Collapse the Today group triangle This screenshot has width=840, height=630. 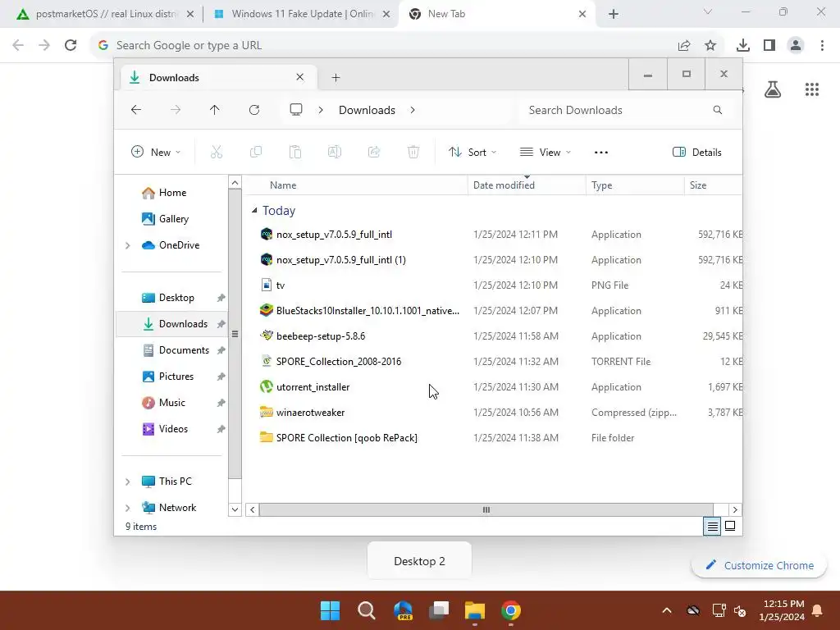click(x=254, y=211)
